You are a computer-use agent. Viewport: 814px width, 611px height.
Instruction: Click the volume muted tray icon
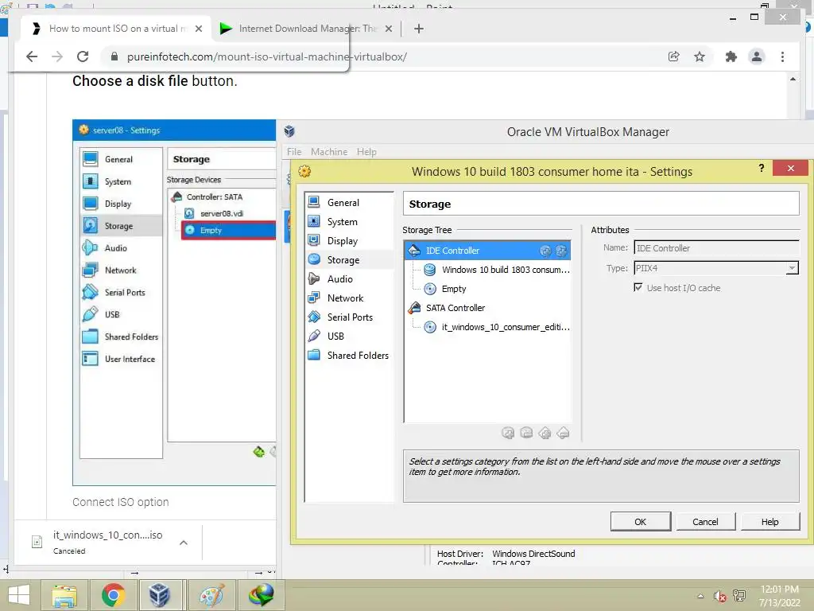point(720,596)
